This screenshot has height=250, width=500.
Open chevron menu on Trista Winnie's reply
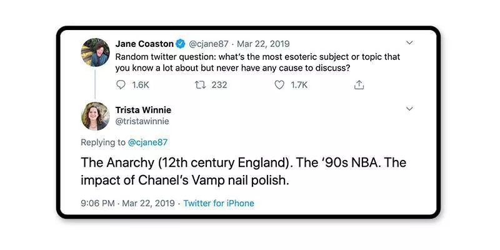[x=409, y=109]
